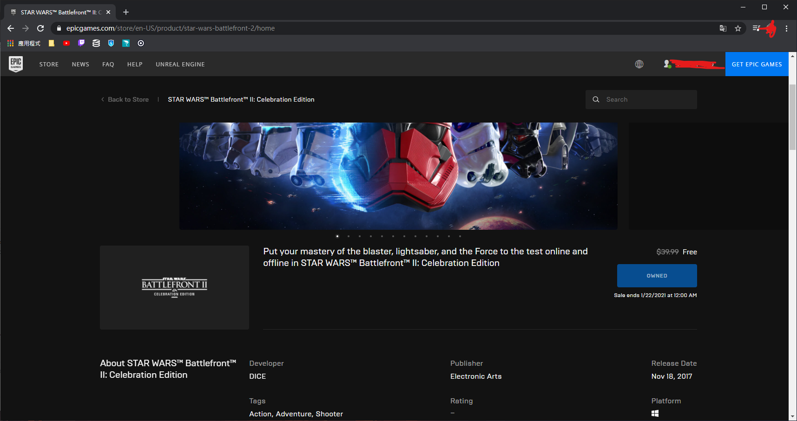
Task: Click inside the Search field
Action: tap(646, 99)
